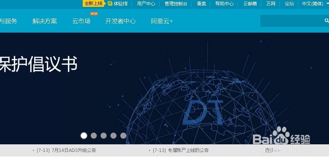The image size is (329, 161).
Task: Click the 全新上线 yellow badge
Action: 93,3
